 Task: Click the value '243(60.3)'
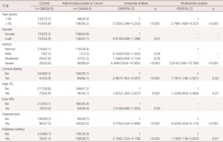[44, 74]
